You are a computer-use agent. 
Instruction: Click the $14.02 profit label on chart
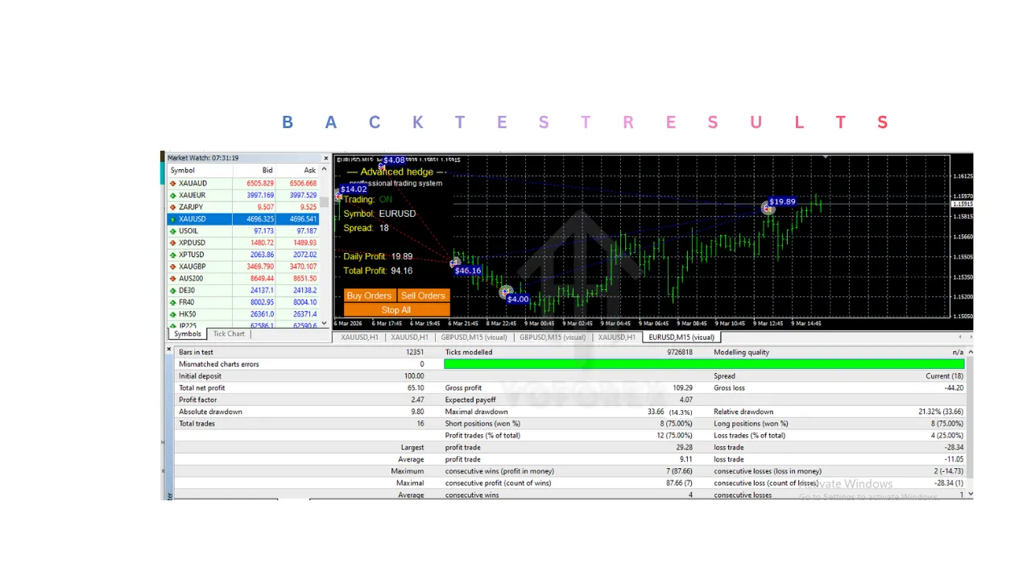pyautogui.click(x=354, y=189)
